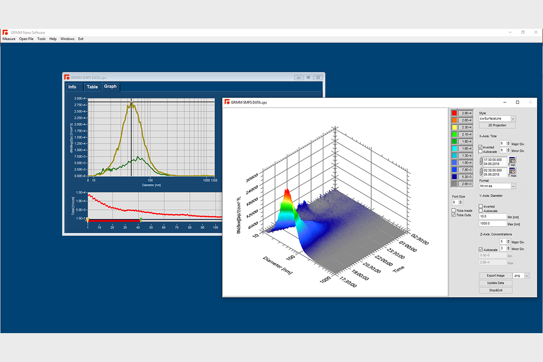Open the .png export format dropdown
Image resolution: width=543 pixels, height=362 pixels.
(527, 276)
